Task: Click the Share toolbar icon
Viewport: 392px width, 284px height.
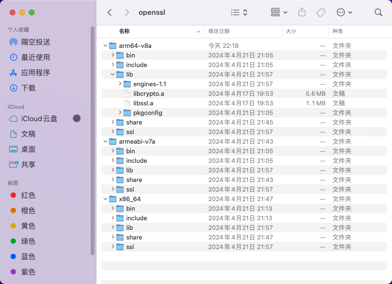Action: point(302,12)
